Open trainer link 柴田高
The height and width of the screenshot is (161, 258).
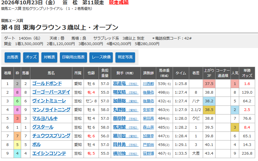click(148, 119)
